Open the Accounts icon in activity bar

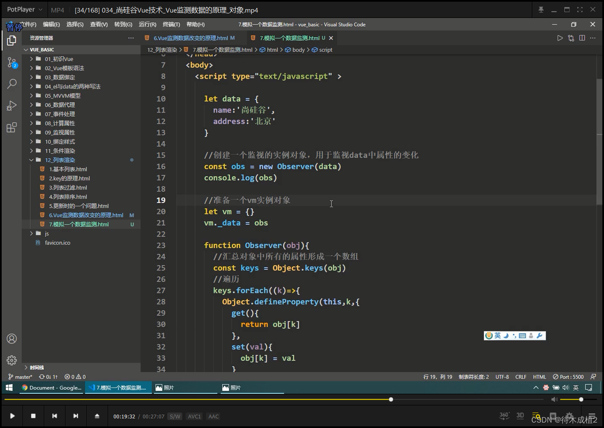[12, 339]
